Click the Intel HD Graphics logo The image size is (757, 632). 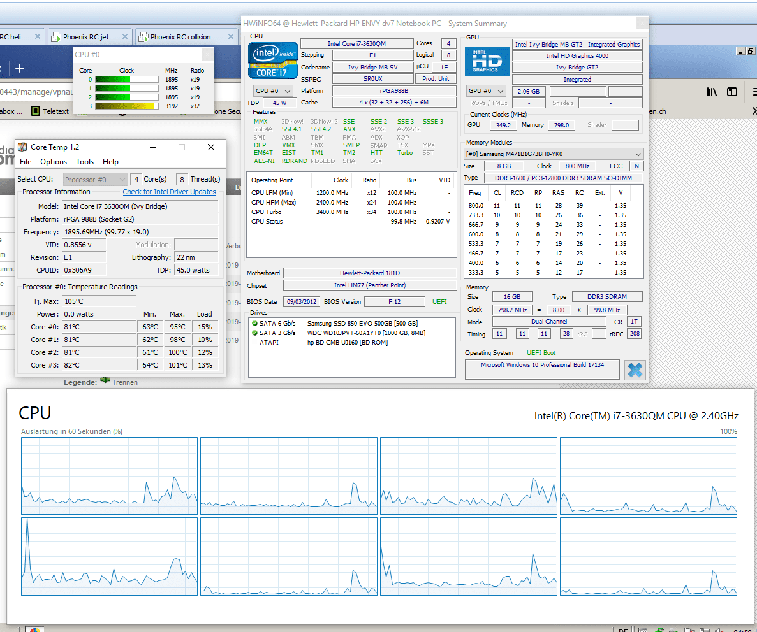[x=487, y=61]
